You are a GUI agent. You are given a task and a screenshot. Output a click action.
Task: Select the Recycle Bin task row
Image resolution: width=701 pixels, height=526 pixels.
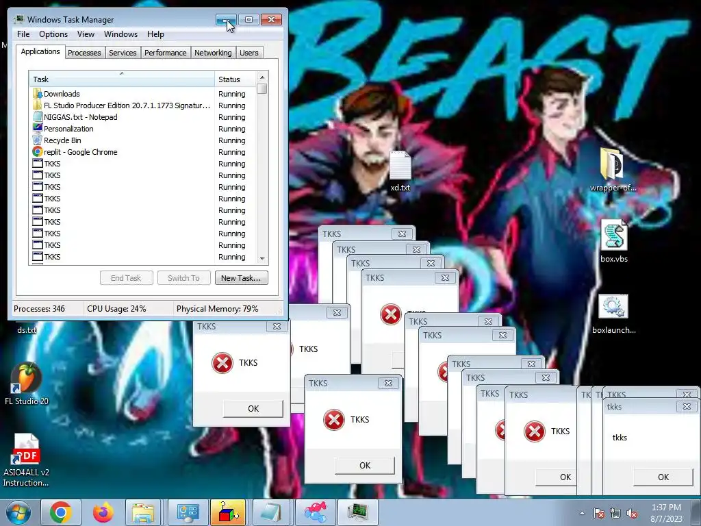tap(122, 140)
